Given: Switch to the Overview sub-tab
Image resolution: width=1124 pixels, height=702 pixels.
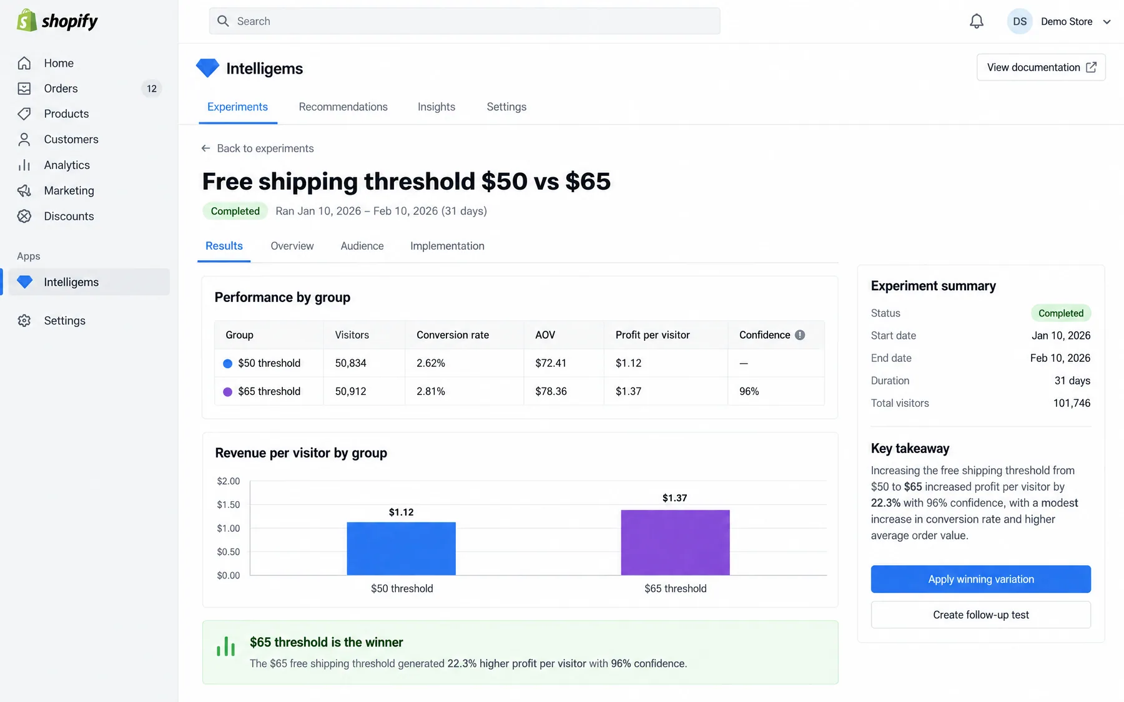Looking at the screenshot, I should tap(292, 246).
